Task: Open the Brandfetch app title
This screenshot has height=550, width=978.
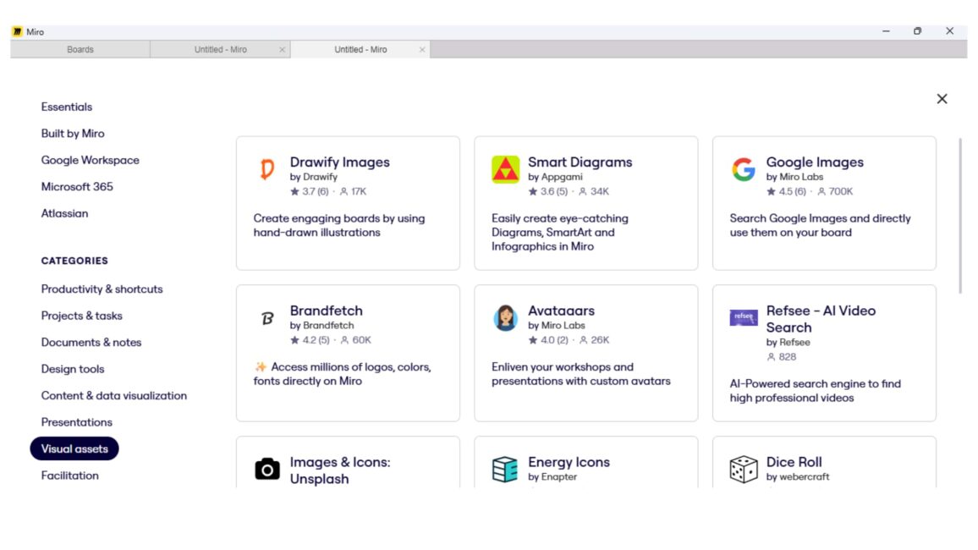Action: (327, 311)
